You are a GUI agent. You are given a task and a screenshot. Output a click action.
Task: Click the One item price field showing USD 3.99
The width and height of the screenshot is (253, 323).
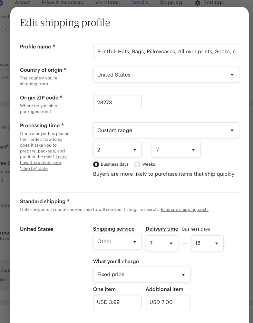pyautogui.click(x=117, y=302)
